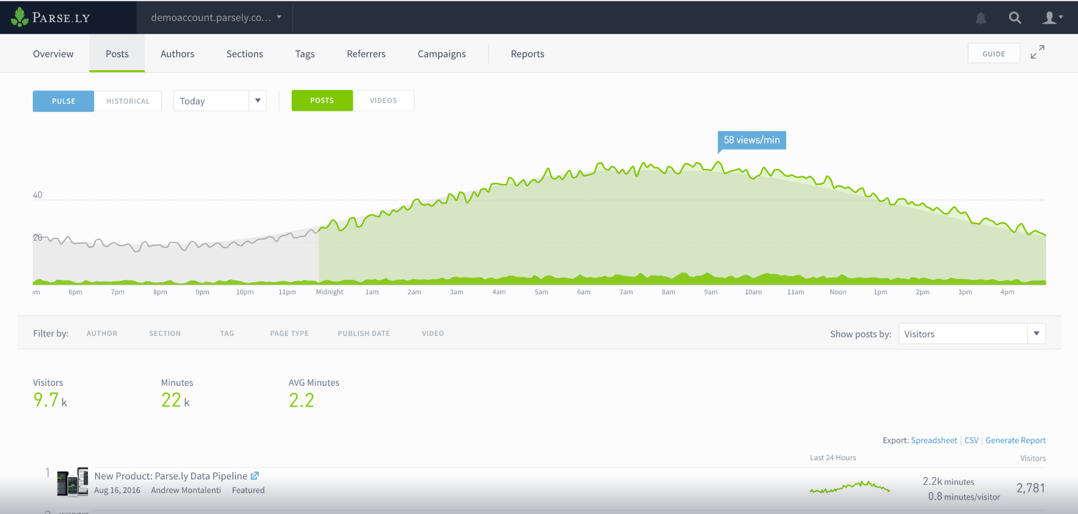Export posts as CSV
Screen dimensions: 1078x514
coord(971,440)
